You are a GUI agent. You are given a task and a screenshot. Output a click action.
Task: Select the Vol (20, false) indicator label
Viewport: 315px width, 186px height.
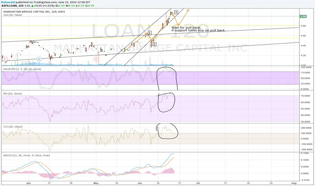(13, 15)
